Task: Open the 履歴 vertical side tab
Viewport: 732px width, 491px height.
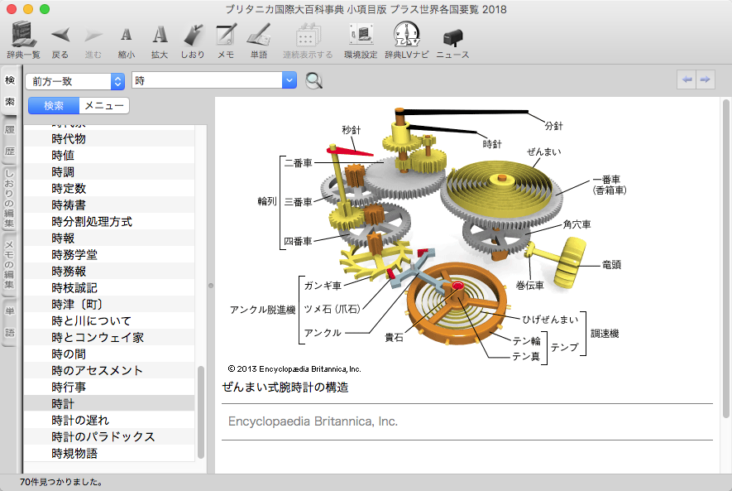Action: tap(10, 140)
